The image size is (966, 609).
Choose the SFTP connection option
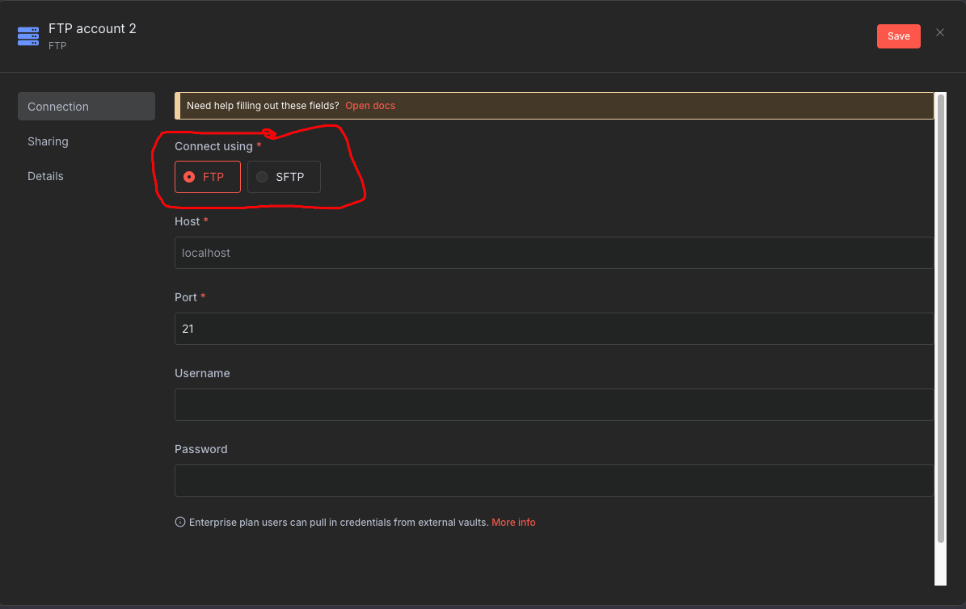click(284, 177)
